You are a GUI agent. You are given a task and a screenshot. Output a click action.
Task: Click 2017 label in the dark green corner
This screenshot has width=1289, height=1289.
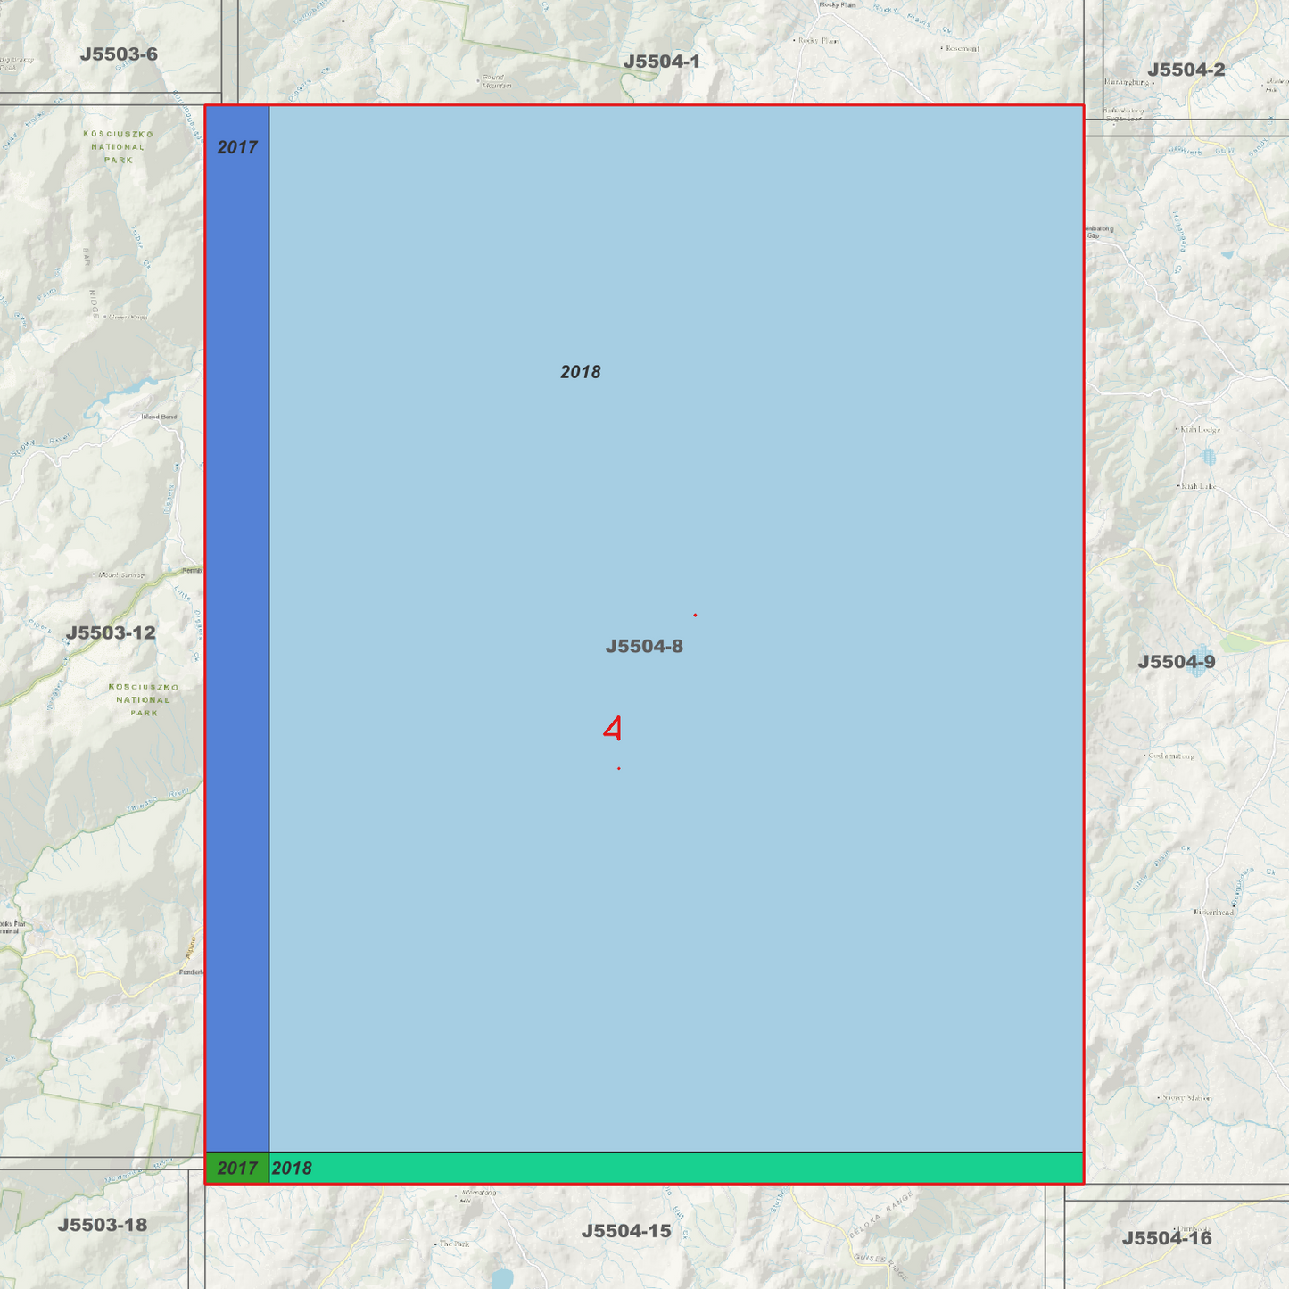click(x=237, y=1169)
